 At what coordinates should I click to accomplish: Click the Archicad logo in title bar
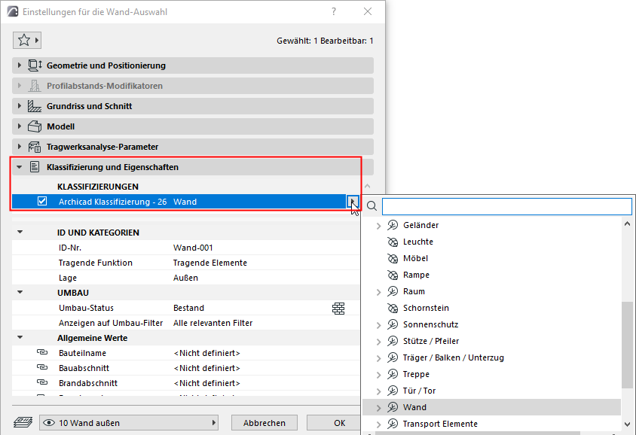point(13,11)
